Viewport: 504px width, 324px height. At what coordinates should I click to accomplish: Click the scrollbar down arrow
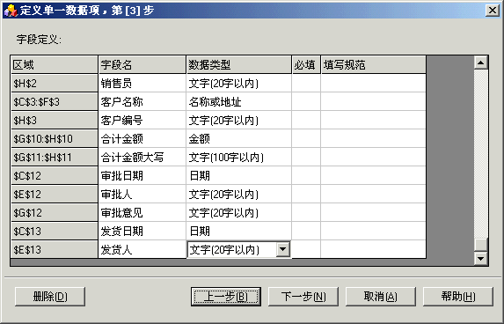tap(481, 258)
